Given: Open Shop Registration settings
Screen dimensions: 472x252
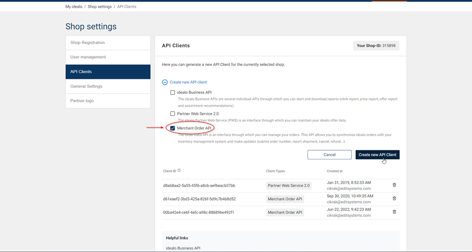Looking at the screenshot, I should coord(108,43).
